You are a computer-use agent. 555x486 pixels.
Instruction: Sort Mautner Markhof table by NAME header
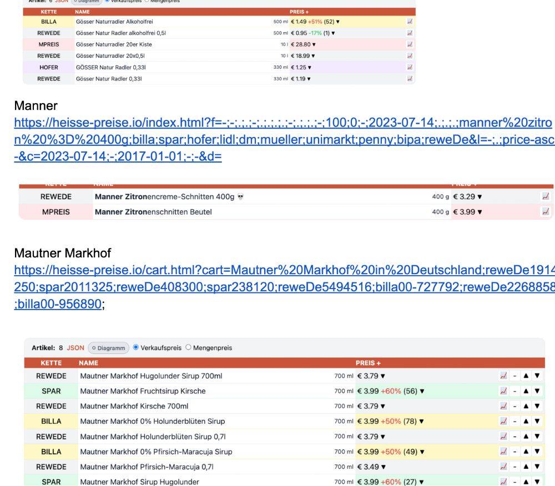[88, 363]
